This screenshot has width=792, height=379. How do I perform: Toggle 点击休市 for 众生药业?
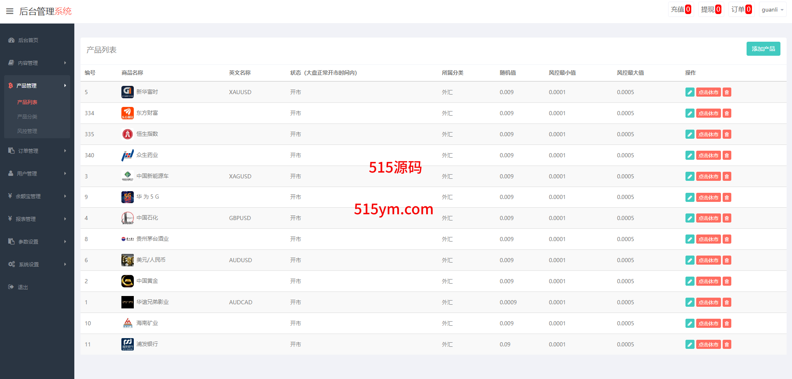tap(708, 155)
